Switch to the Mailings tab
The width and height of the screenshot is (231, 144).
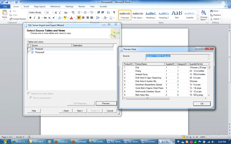[x=69, y=7]
